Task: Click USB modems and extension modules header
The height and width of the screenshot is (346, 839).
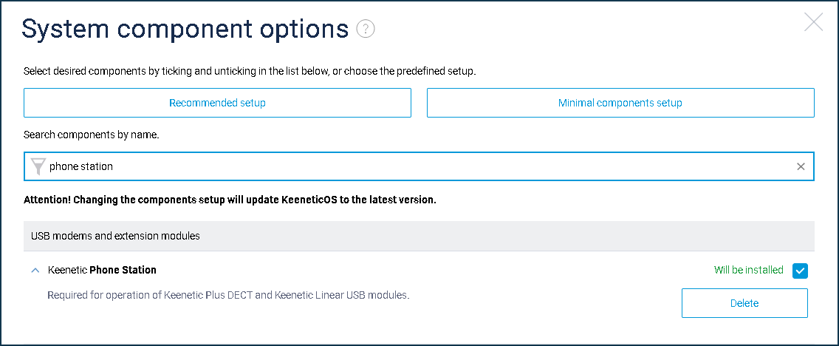Action: 115,236
